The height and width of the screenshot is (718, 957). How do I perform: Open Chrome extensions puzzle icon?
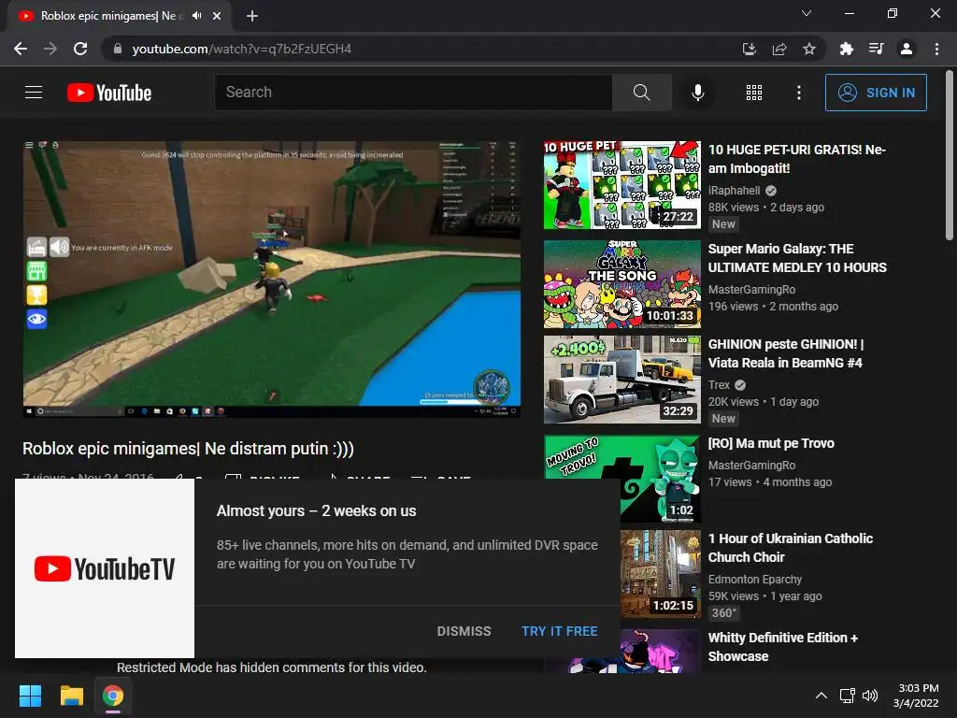[846, 49]
